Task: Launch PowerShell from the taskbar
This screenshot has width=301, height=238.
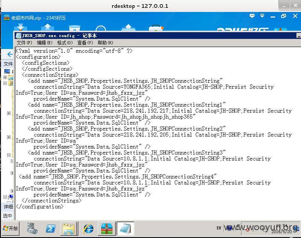Action: [51, 228]
